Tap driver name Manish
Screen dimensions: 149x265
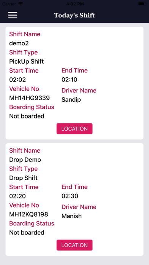(71, 216)
